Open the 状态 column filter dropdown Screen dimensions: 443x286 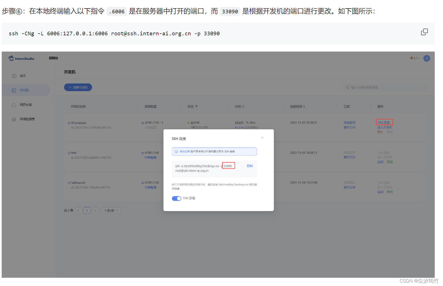[x=196, y=106]
